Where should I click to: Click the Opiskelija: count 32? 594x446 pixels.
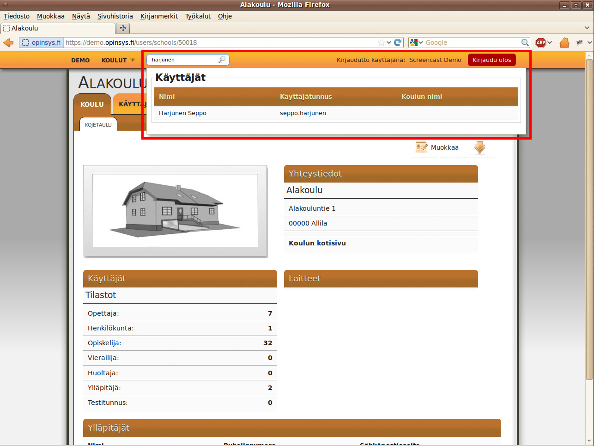click(268, 343)
